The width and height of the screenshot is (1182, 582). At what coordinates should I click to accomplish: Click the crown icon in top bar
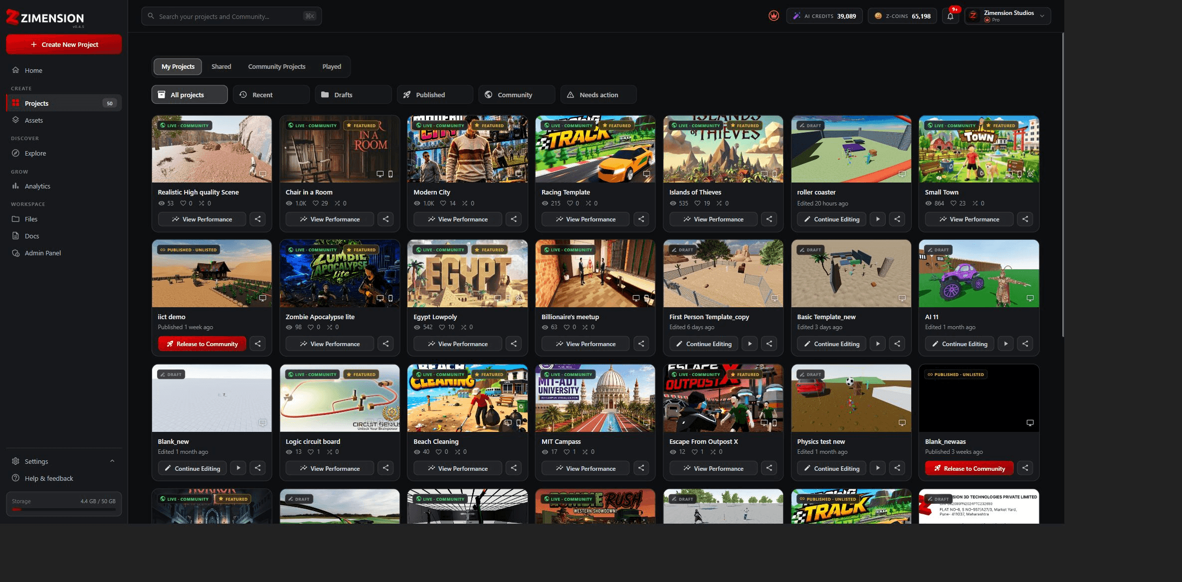774,16
